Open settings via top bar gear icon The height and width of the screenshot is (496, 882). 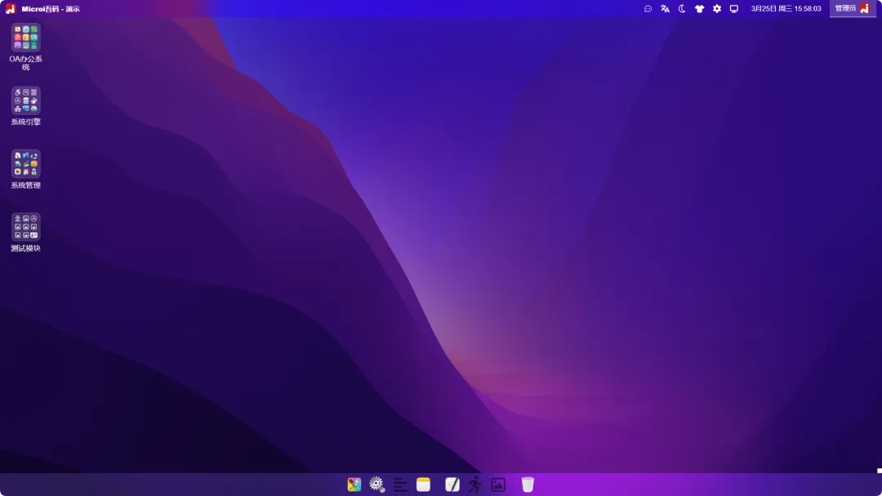pyautogui.click(x=717, y=8)
